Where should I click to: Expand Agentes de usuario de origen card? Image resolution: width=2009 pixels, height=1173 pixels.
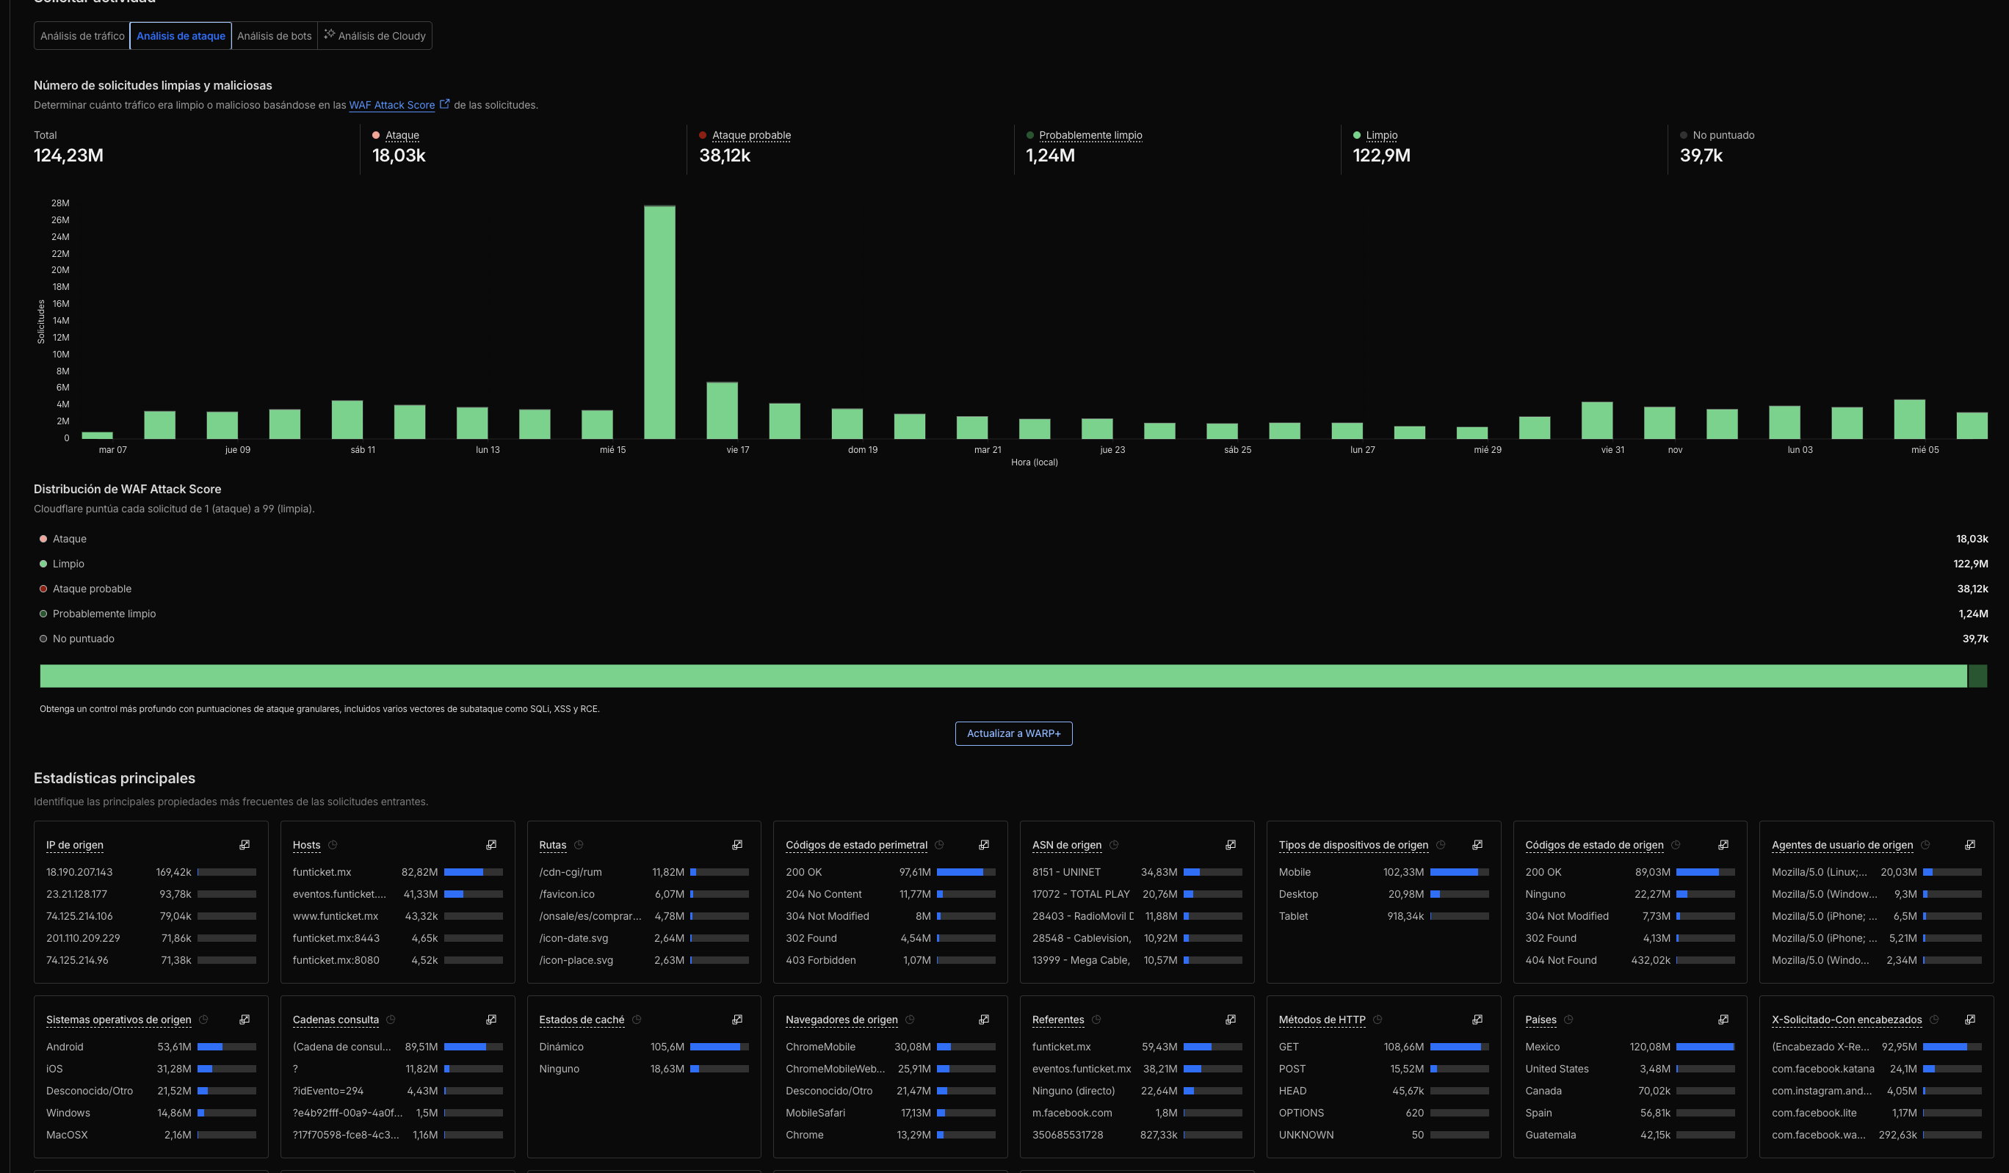[x=1969, y=845]
